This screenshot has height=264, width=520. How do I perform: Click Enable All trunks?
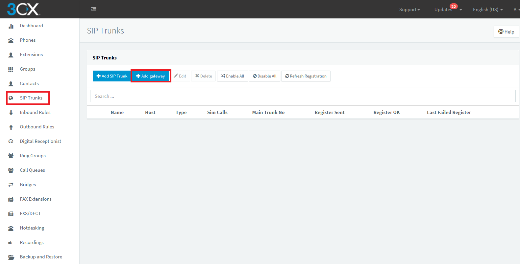pyautogui.click(x=232, y=76)
